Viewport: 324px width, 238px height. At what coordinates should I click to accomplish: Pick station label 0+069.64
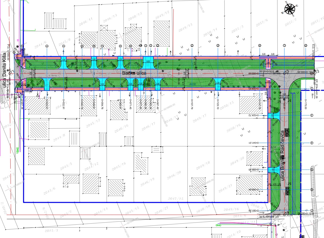click(254, 189)
